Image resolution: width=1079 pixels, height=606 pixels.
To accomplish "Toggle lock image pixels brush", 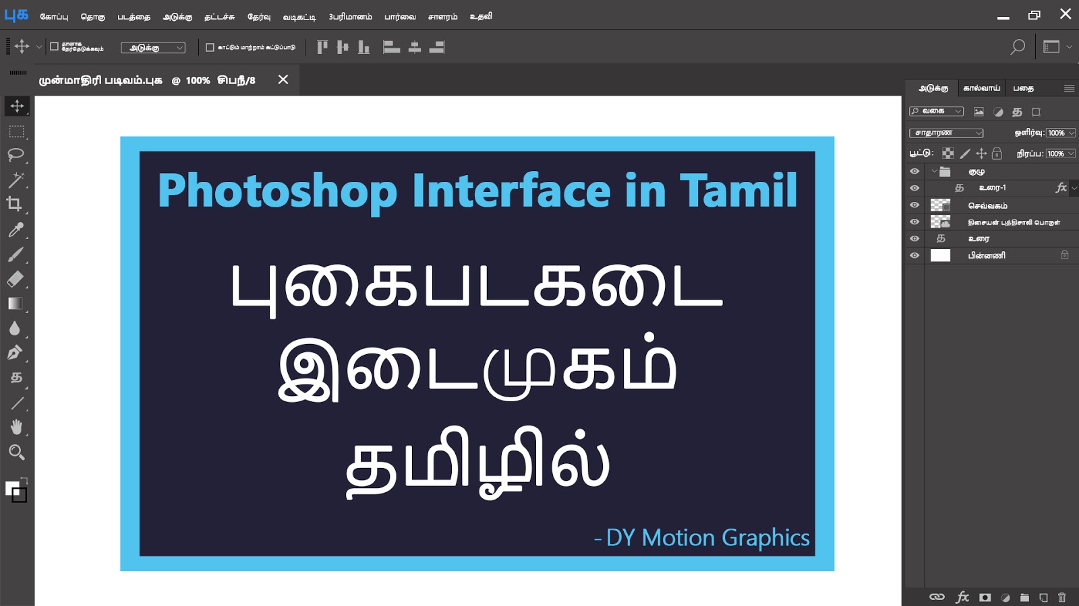I will (x=965, y=154).
